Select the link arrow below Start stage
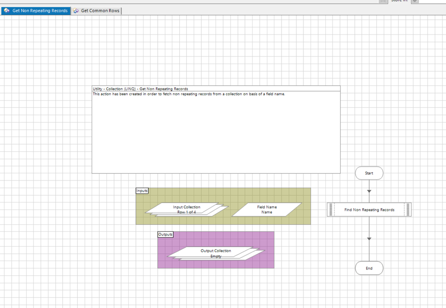Screen dimensions: 446x308 point(369,191)
